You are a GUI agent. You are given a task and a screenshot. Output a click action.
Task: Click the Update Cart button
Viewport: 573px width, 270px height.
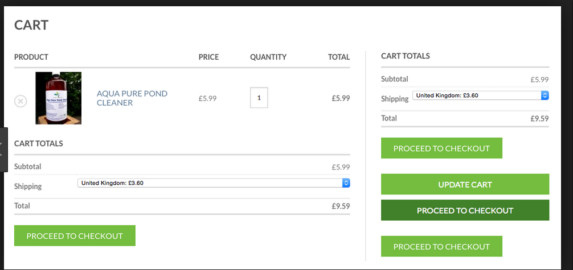pos(465,185)
